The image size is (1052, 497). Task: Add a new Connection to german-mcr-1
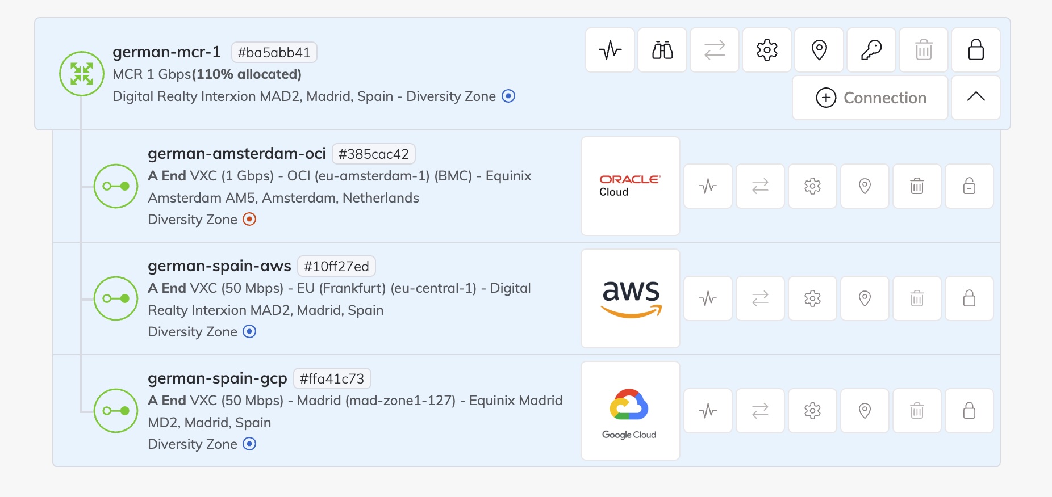tap(870, 98)
